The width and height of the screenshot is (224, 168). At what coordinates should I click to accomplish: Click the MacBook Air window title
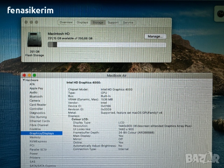click(117, 76)
